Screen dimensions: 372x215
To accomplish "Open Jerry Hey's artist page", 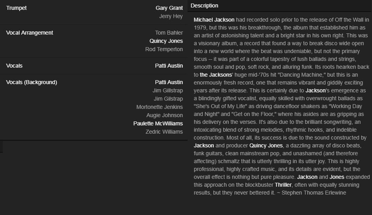I will coord(171,16).
